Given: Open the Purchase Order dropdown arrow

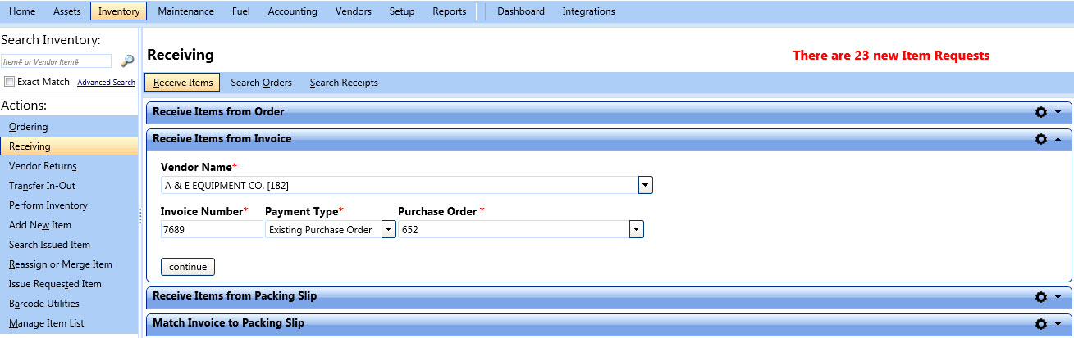Looking at the screenshot, I should (636, 230).
